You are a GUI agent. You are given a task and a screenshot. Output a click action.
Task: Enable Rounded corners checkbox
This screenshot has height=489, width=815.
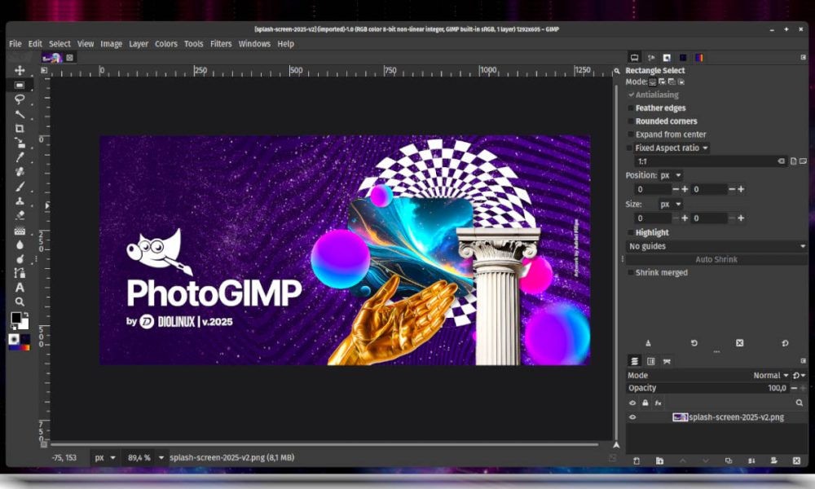click(631, 121)
